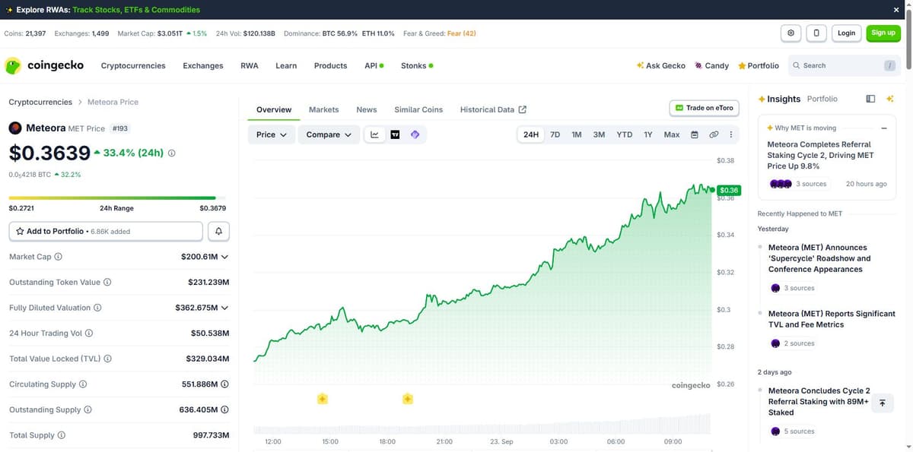Click Add to Portfolio button
This screenshot has width=913, height=452.
click(106, 231)
